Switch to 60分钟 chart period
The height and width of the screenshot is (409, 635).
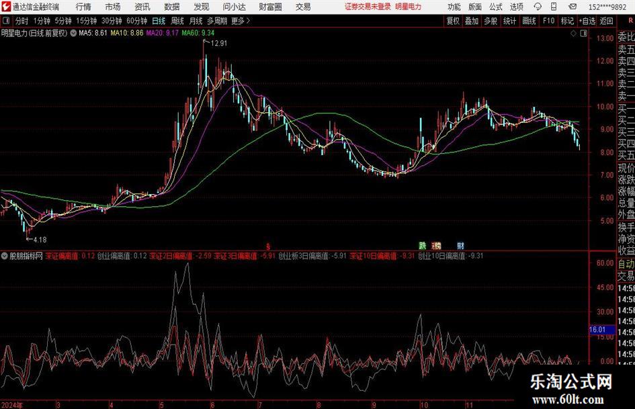[137, 21]
